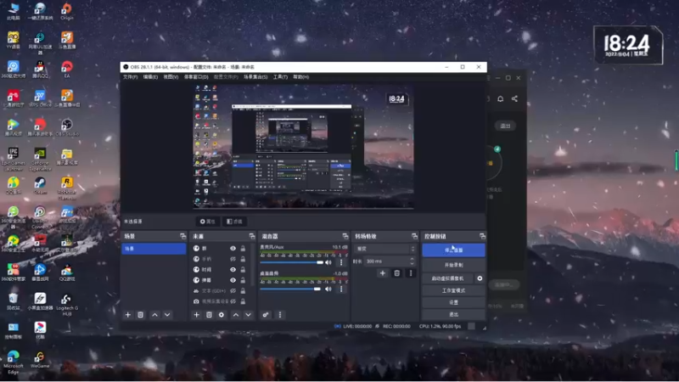
Task: Move the scene up in the Scenes panel
Action: point(154,315)
